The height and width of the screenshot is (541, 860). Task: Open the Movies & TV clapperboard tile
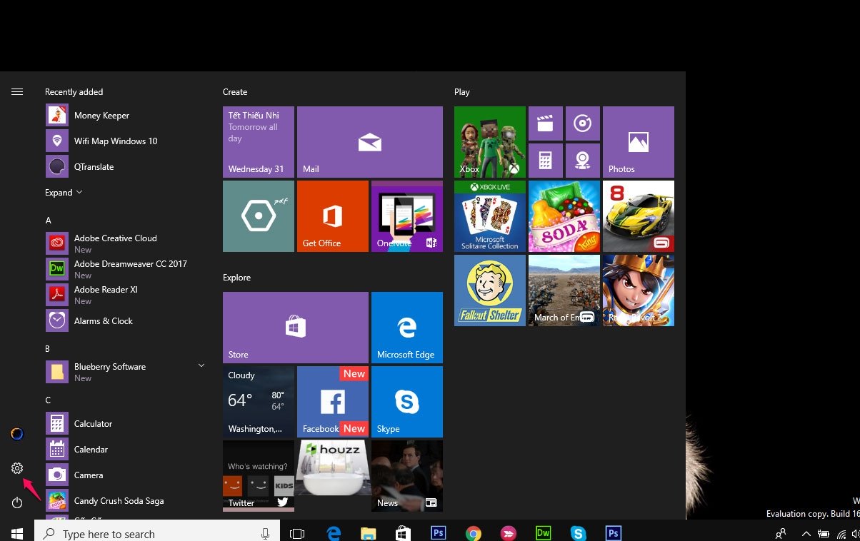point(546,123)
